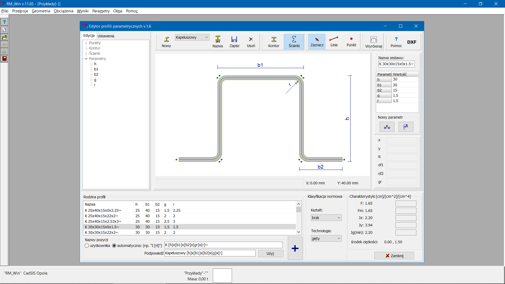Switch to the Ustawienia tab

106,36
